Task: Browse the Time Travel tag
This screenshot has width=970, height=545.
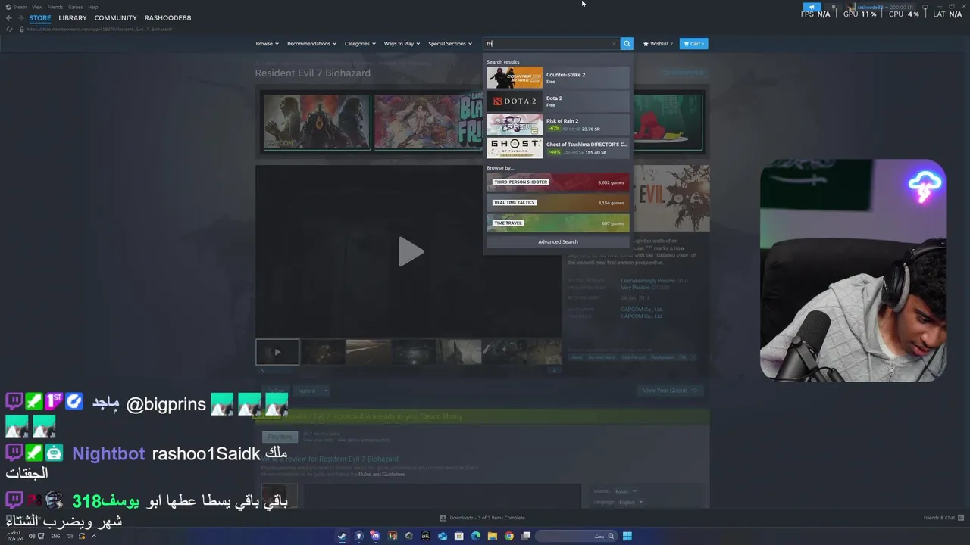Action: point(558,223)
